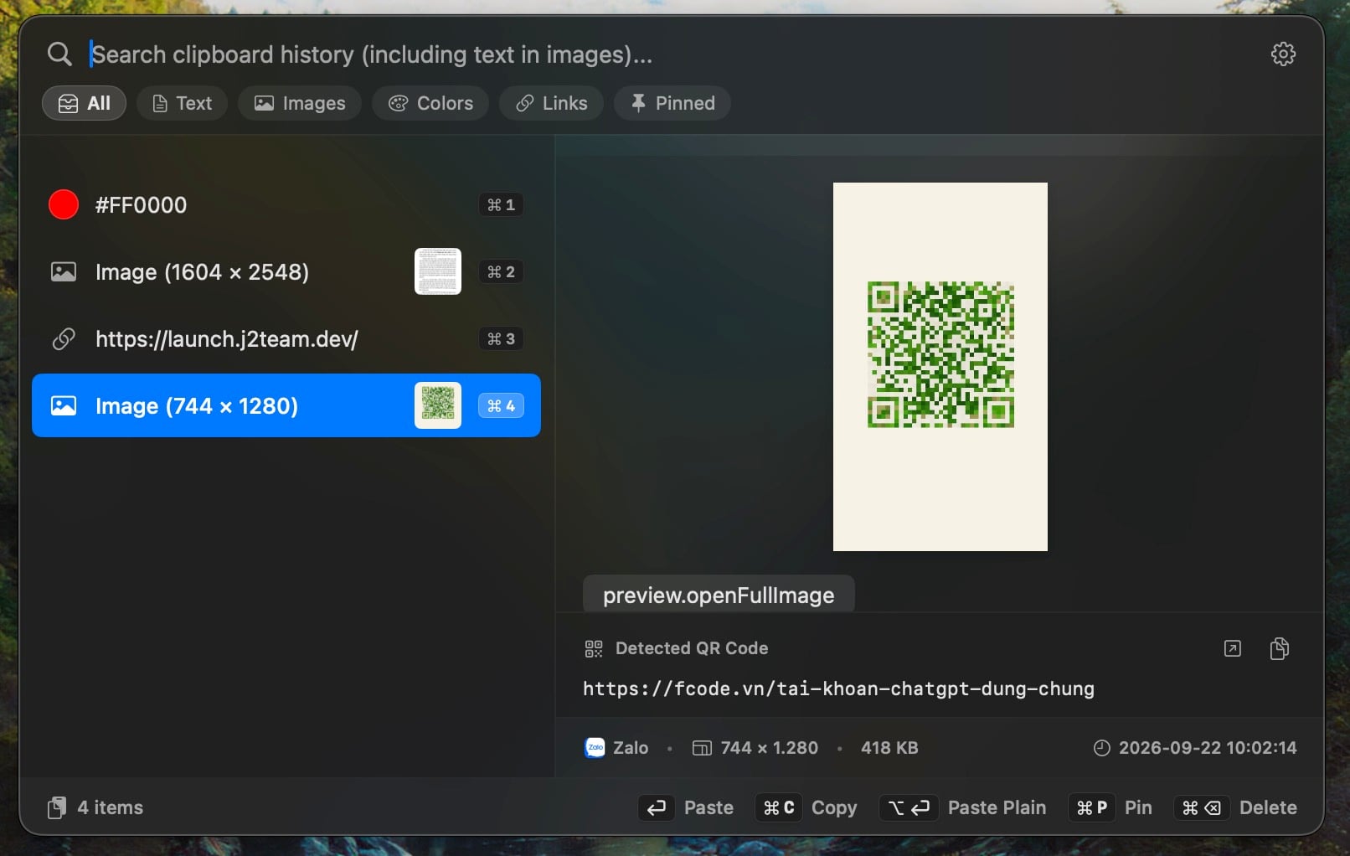This screenshot has height=856, width=1350.
Task: Click the Delete action button
Action: (1235, 807)
